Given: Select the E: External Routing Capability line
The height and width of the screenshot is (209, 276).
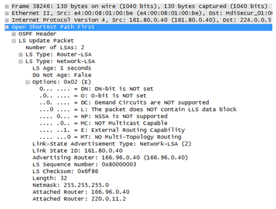Looking at the screenshot, I should pos(112,130).
